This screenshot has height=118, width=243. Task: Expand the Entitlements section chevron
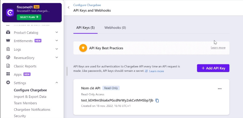coord(57,41)
